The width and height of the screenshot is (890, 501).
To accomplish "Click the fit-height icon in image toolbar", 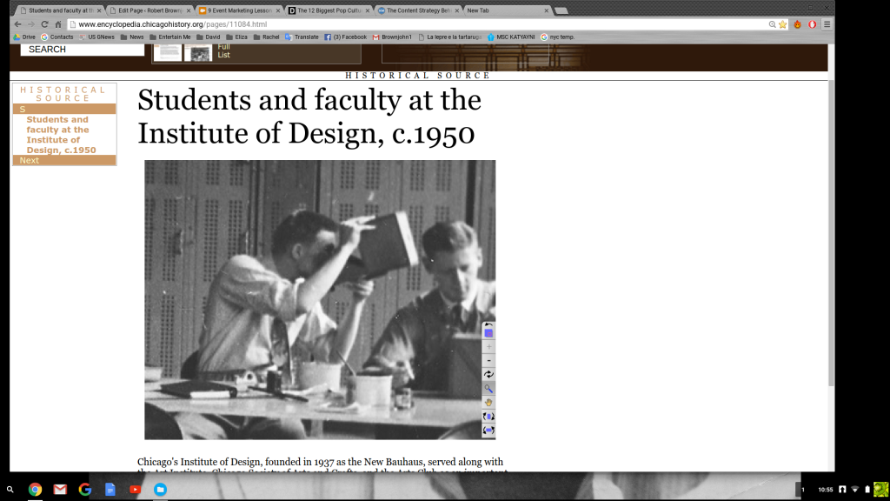I will [488, 417].
